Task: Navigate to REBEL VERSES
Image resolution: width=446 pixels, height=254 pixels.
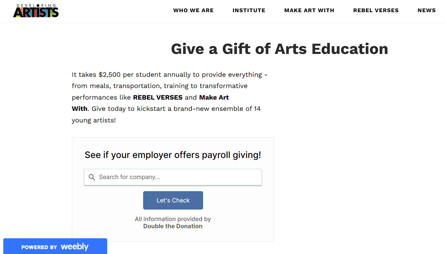Action: (x=376, y=10)
